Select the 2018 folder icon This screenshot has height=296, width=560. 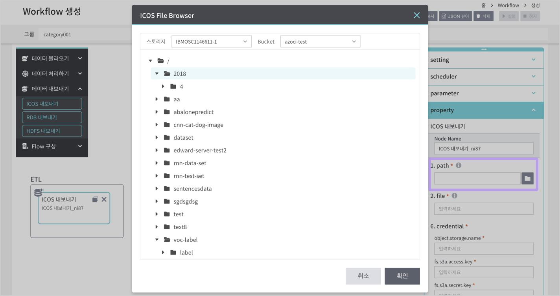pyautogui.click(x=167, y=73)
